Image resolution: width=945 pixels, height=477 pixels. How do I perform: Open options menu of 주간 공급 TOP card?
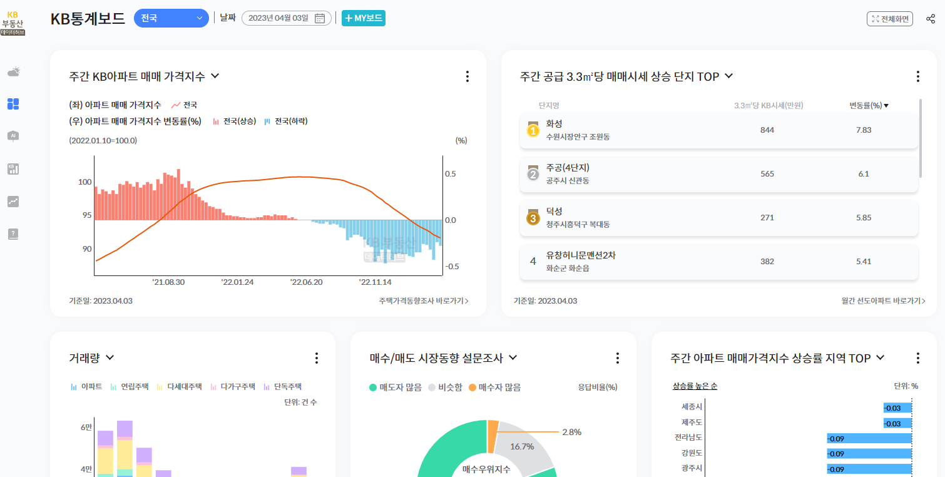(x=917, y=76)
